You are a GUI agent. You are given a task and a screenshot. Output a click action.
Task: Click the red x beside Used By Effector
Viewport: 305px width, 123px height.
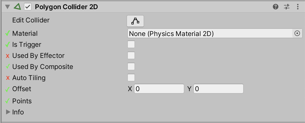(x=7, y=56)
